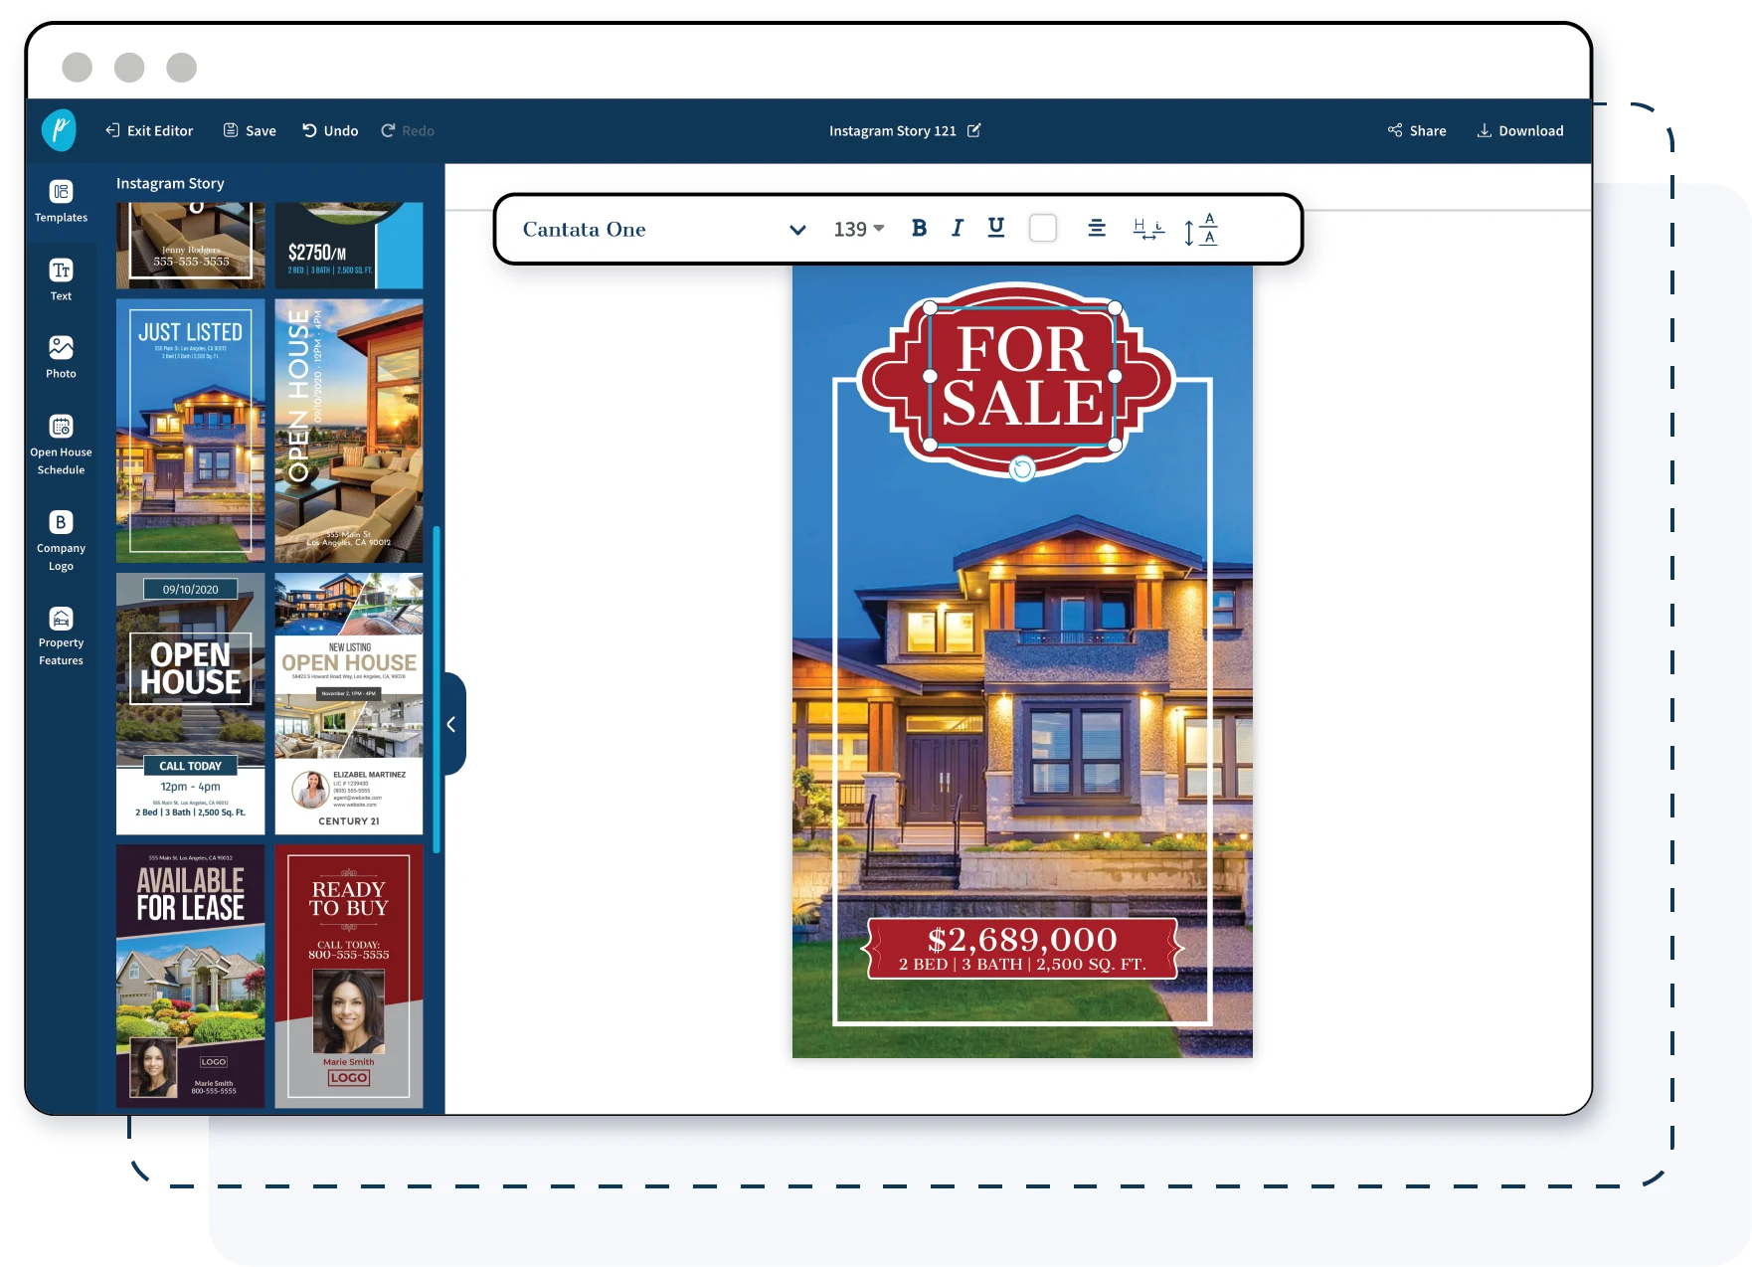Share the design
The height and width of the screenshot is (1267, 1752).
[1417, 130]
